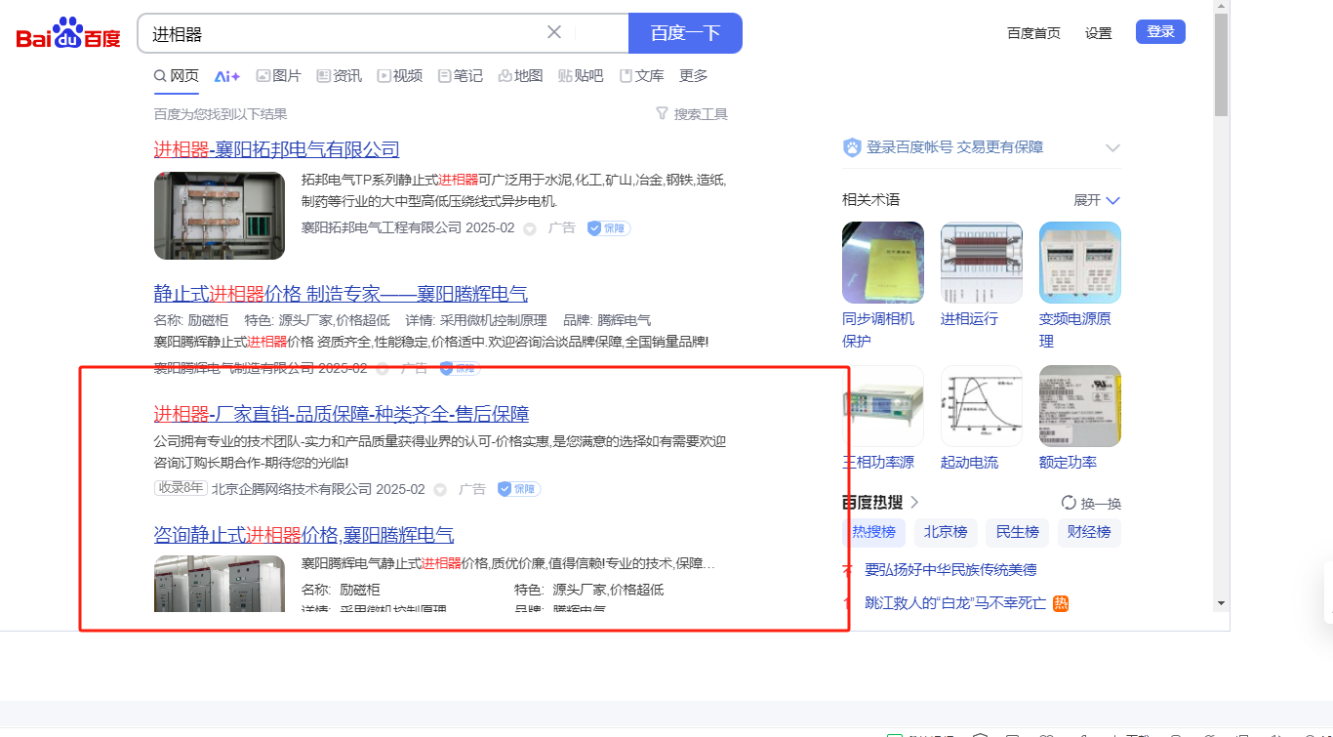Refresh hot searches with 换一换
Image resolution: width=1333 pixels, height=737 pixels.
[x=1091, y=504]
